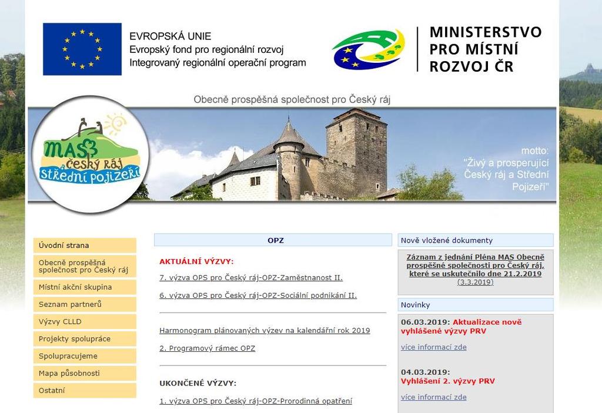Click the 06.03.2019 news date

pyautogui.click(x=426, y=323)
